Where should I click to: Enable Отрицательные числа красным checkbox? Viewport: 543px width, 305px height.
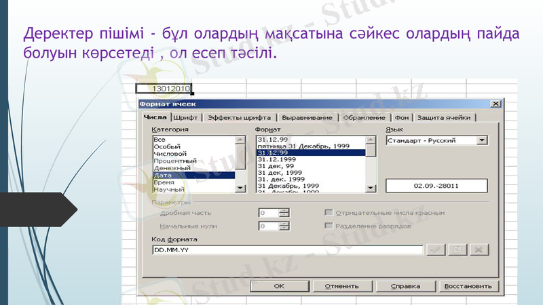click(329, 212)
